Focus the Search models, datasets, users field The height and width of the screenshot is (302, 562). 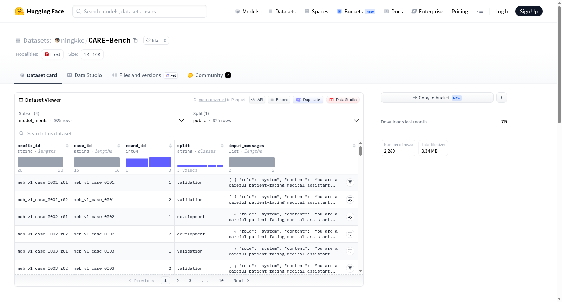coord(140,11)
